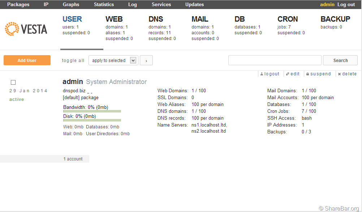Click the Add User button

coord(27,61)
